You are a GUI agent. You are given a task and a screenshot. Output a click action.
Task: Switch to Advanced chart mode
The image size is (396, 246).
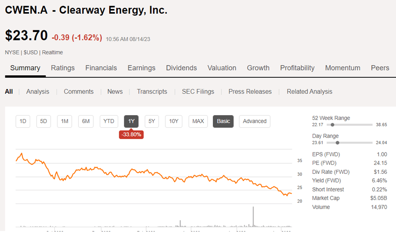[255, 121]
